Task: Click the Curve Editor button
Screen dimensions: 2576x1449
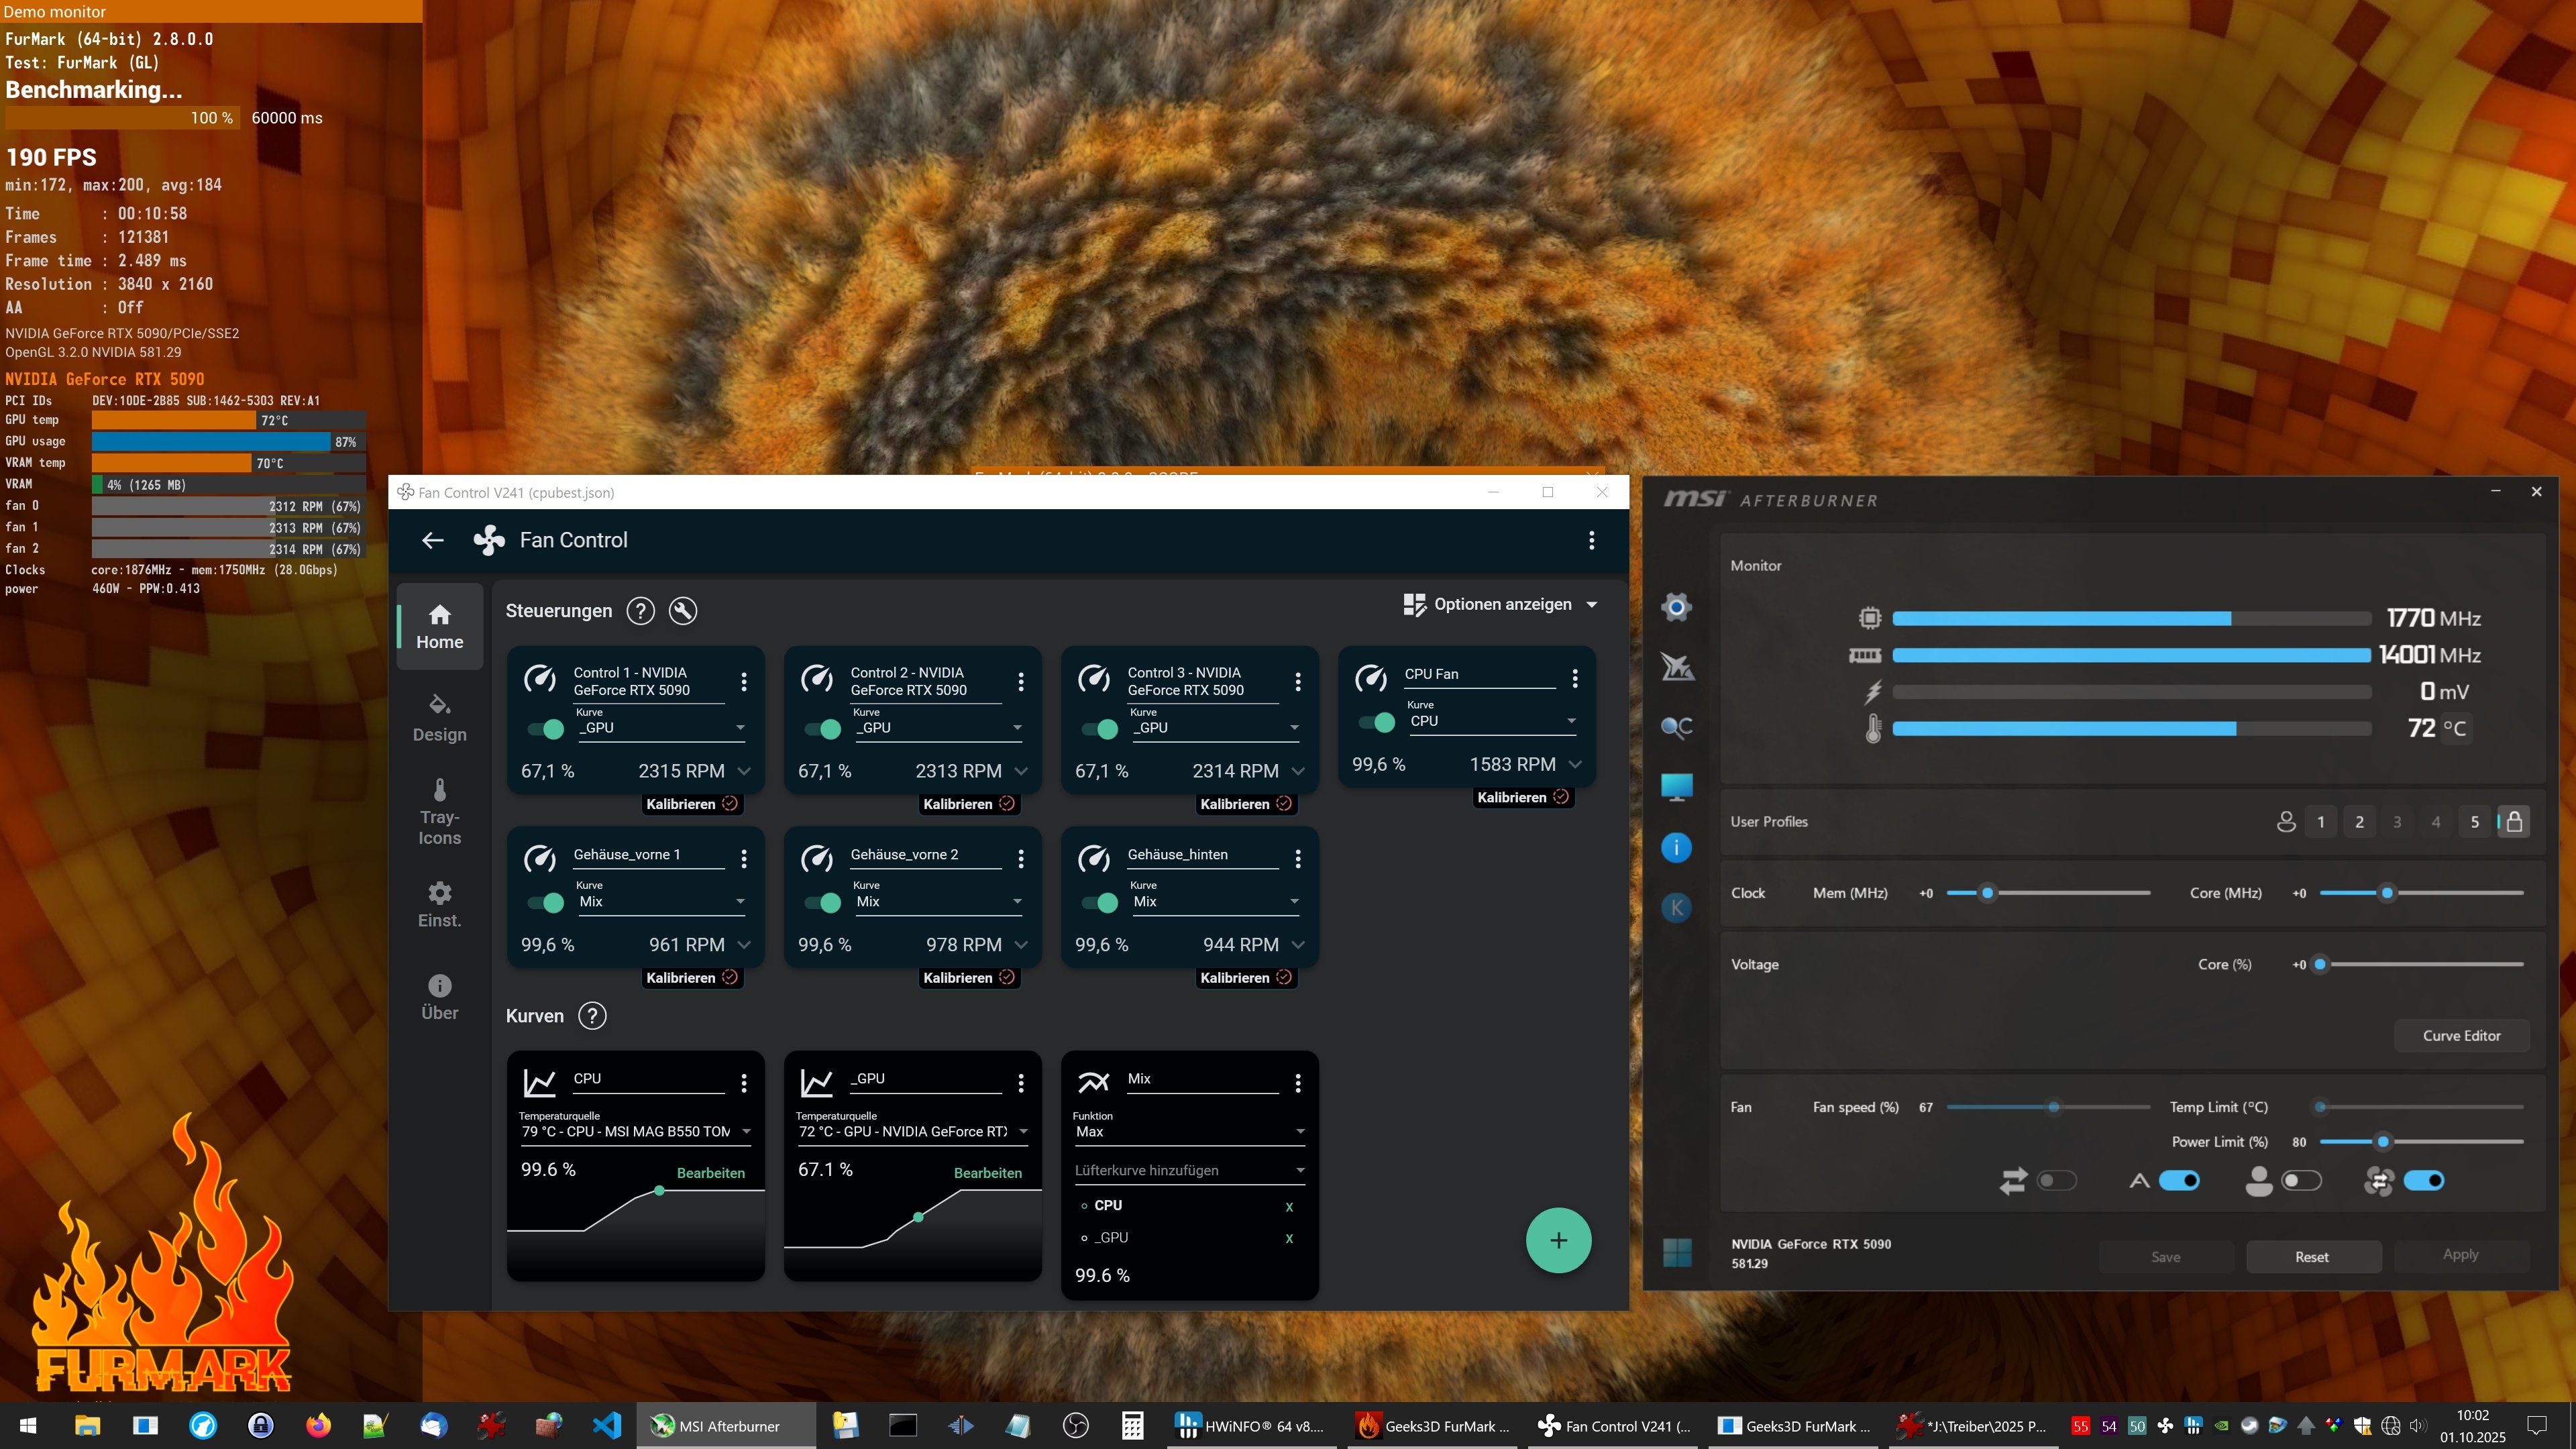Action: tap(2461, 1036)
